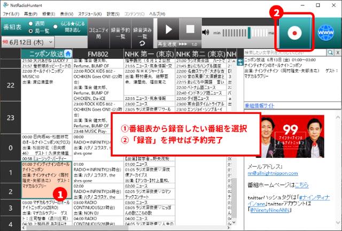This screenshot has width=342, height=231.
Task: Open 録音予約一覧 reservation list
Action: pos(120,33)
